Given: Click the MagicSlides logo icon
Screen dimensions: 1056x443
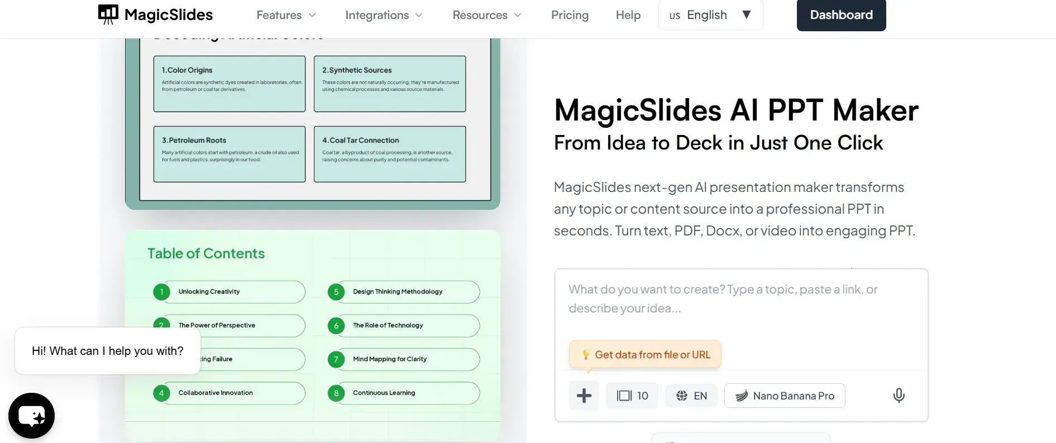Looking at the screenshot, I should point(108,15).
